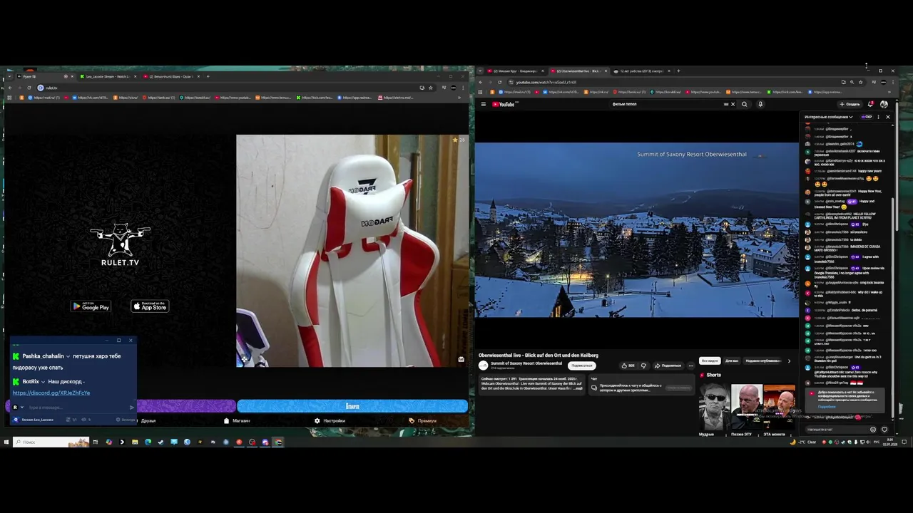This screenshot has height=513, width=913.
Task: Open more actions menu beside Share
Action: click(x=690, y=366)
